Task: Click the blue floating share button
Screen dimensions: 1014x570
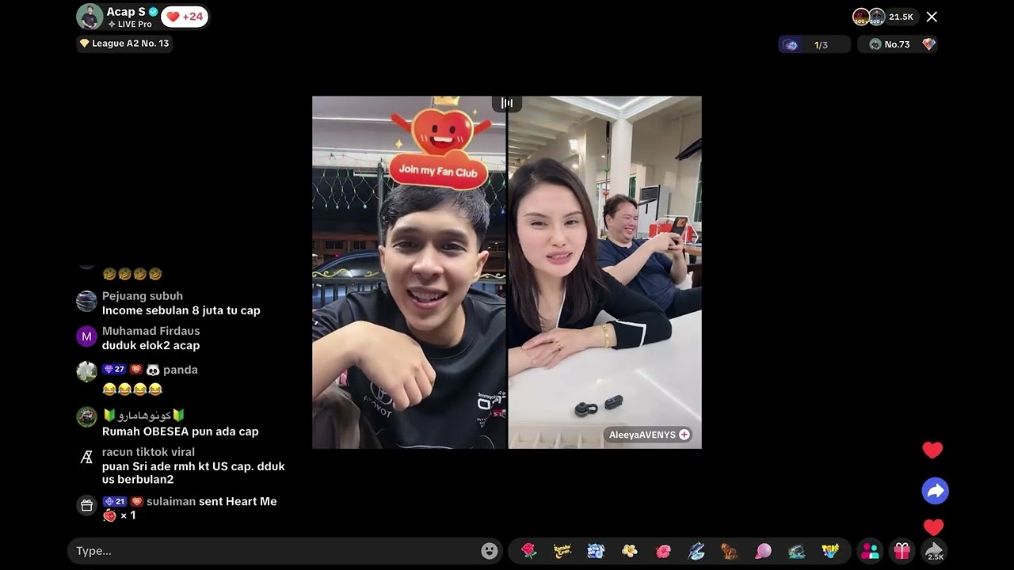Action: [x=936, y=491]
